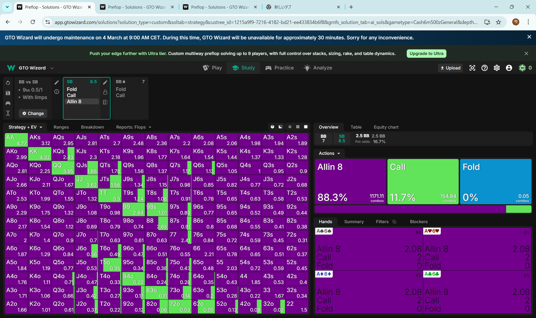Select the AA hand cell in matrix
Image resolution: width=536 pixels, height=318 pixels.
[x=16, y=140]
